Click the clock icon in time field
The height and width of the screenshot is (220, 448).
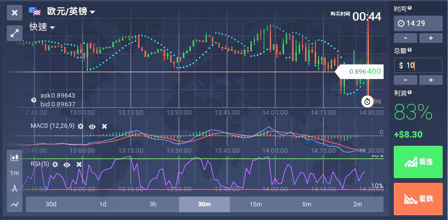point(401,23)
